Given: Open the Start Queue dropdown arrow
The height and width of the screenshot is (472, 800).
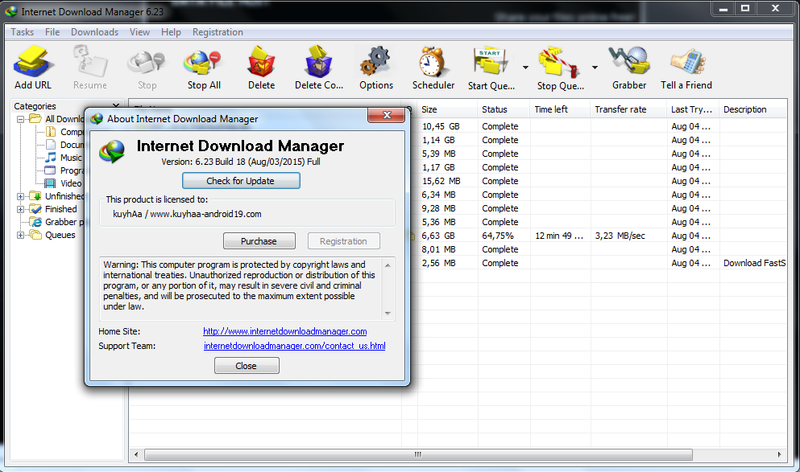Looking at the screenshot, I should pos(525,68).
